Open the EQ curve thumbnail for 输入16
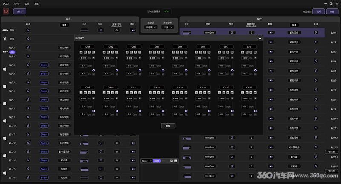The height and width of the screenshot is (184, 341). coord(84,178)
